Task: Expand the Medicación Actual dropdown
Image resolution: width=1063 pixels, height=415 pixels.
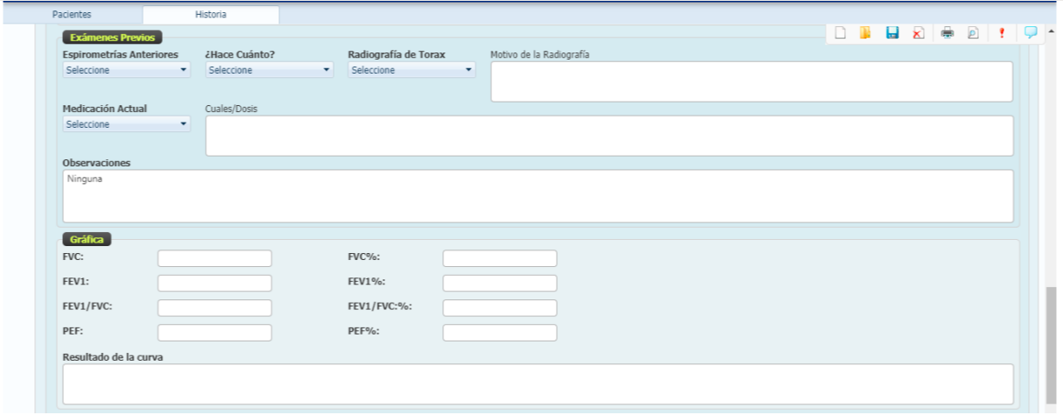Action: [127, 124]
